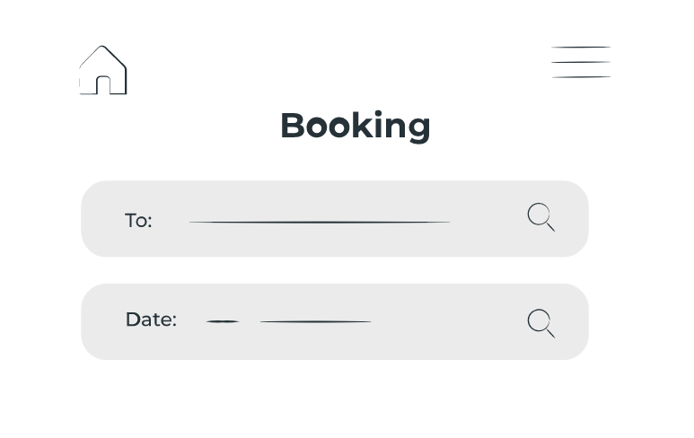
Task: Click the magnifier handle in the To row
Action: [x=550, y=227]
